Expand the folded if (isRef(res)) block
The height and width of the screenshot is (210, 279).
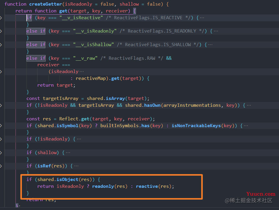[1, 166]
